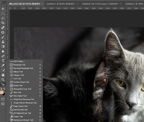The width and height of the screenshot is (144, 122).
Task: Swap foreground and background colors
Action: 4,89
